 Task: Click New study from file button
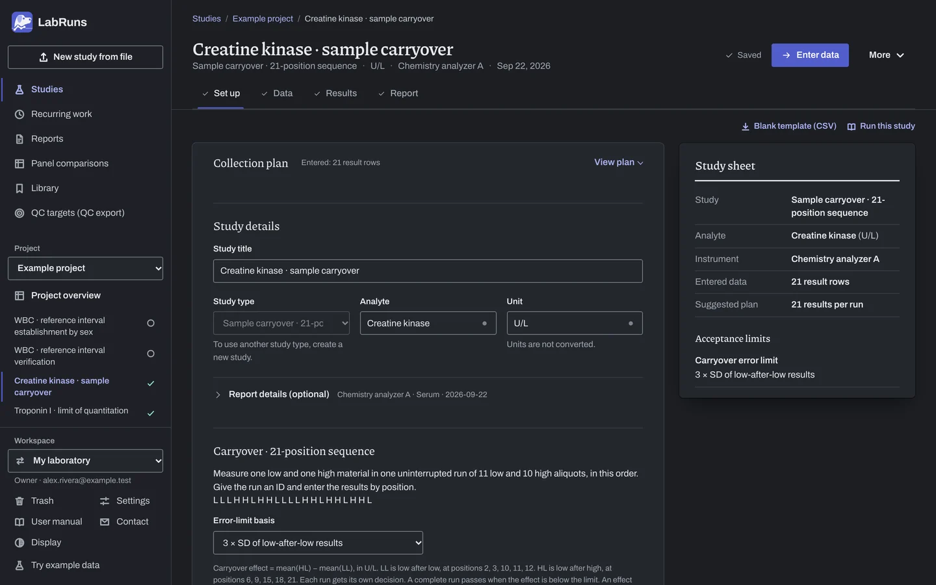(x=85, y=57)
